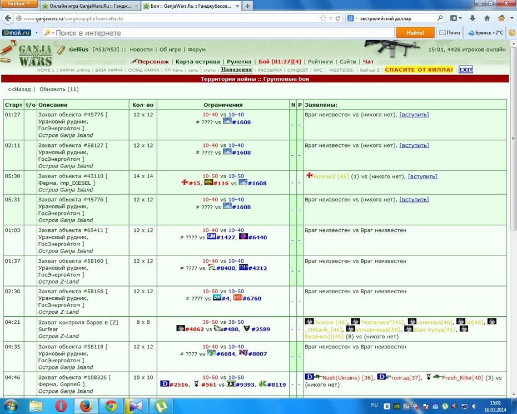Open green syndicate #8119 icon
The width and height of the screenshot is (517, 414).
click(x=263, y=383)
